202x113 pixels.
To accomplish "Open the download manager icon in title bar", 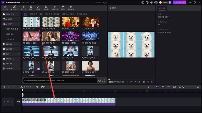I will coord(151,3).
